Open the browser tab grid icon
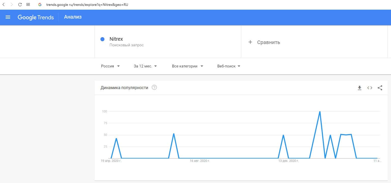 [x=28, y=5]
